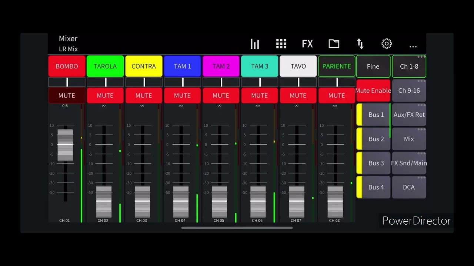Click the Mixer title text
Screen dimensions: 474x266
pyautogui.click(x=68, y=38)
